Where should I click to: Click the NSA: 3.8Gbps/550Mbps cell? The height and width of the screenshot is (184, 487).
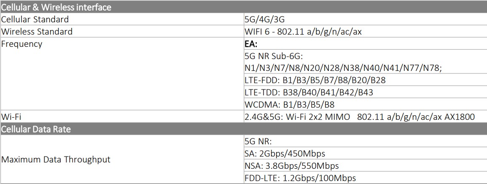(291, 166)
